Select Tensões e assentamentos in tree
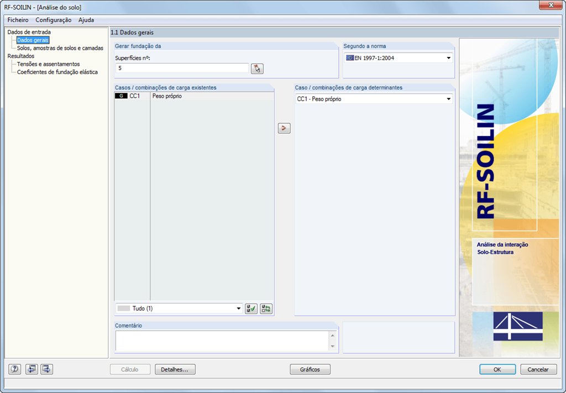Viewport: 566px width, 393px height. 49,64
